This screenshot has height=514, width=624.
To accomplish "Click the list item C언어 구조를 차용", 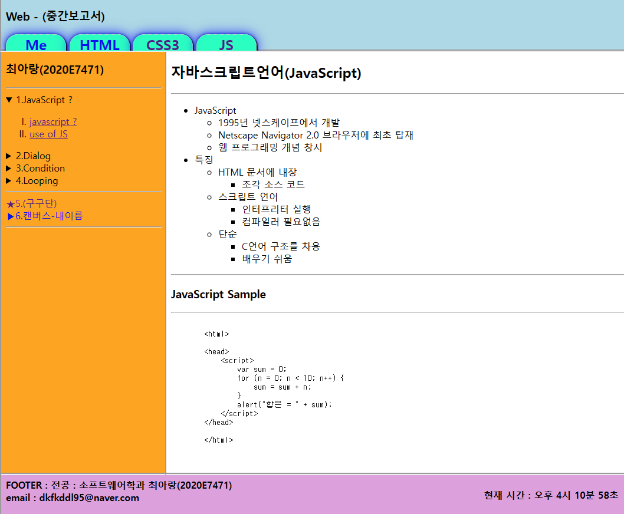I will [x=281, y=246].
